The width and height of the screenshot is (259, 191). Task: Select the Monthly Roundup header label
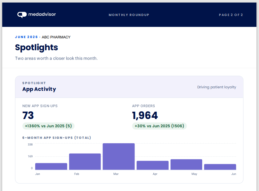(129, 15)
